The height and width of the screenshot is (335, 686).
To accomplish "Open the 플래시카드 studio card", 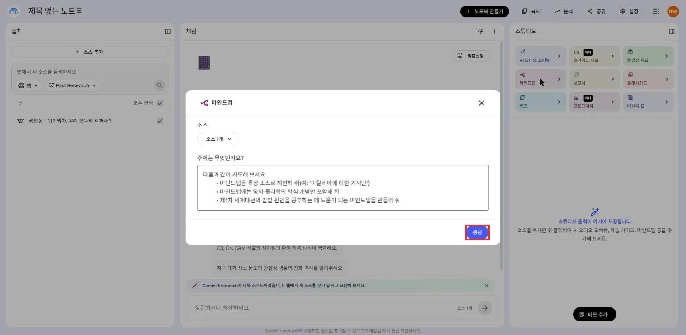I will point(648,79).
